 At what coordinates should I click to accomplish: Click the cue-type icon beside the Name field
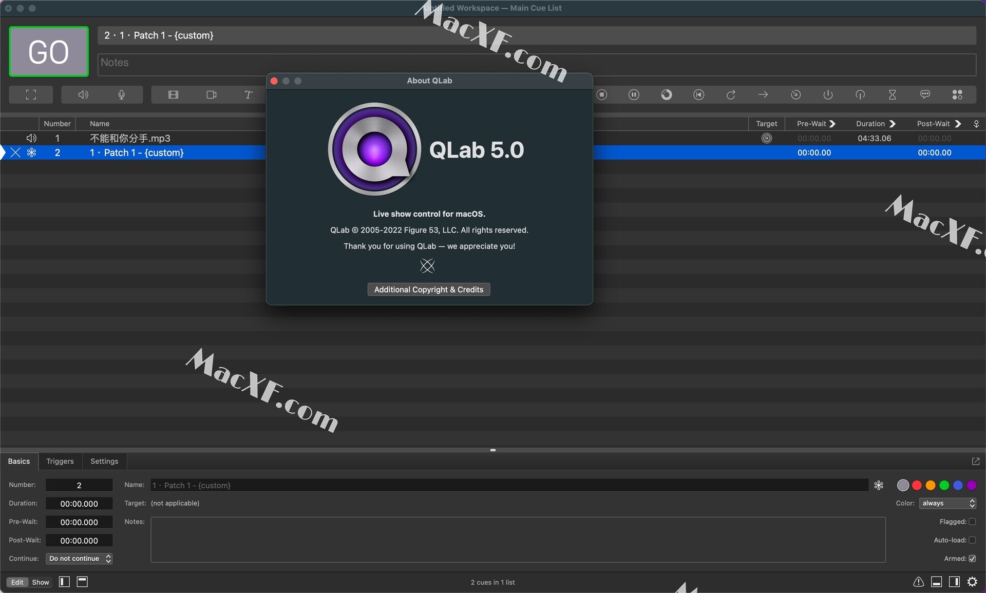(x=879, y=485)
